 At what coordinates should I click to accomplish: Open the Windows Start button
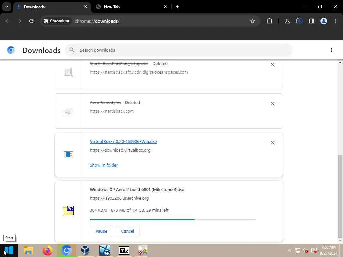coord(9,250)
